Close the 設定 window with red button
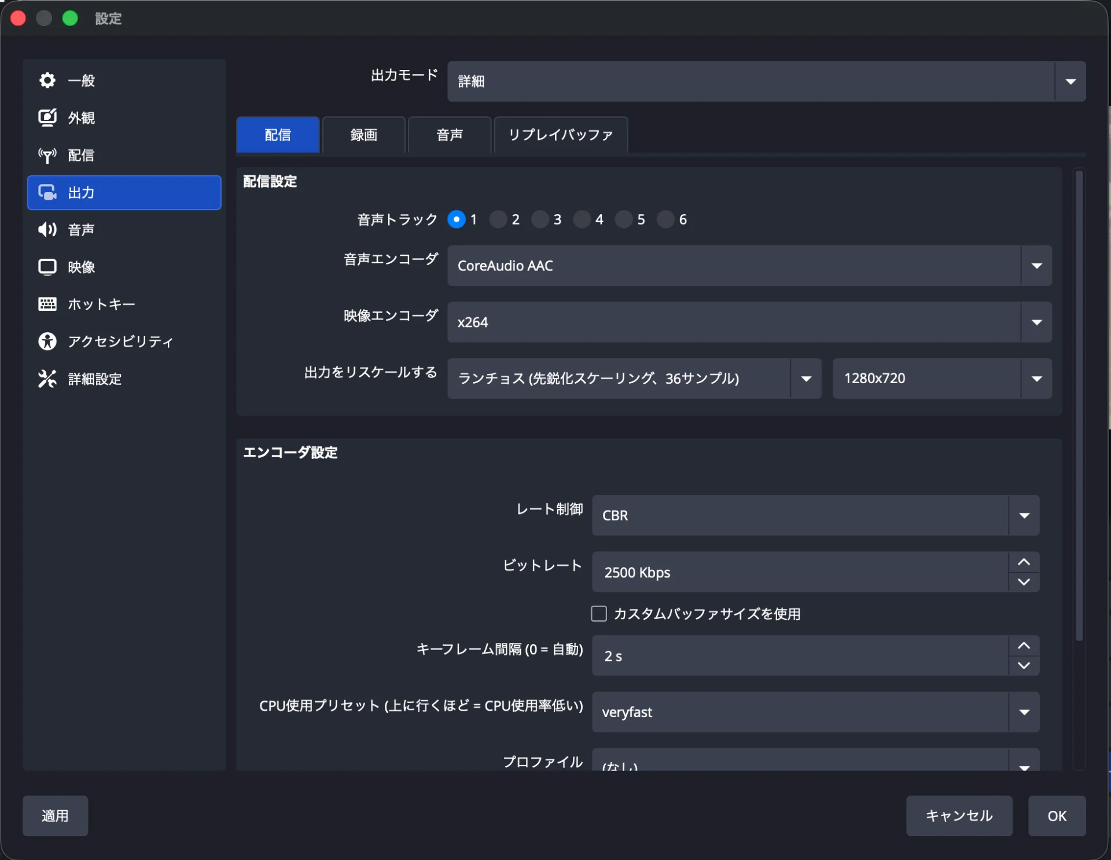 (x=19, y=19)
